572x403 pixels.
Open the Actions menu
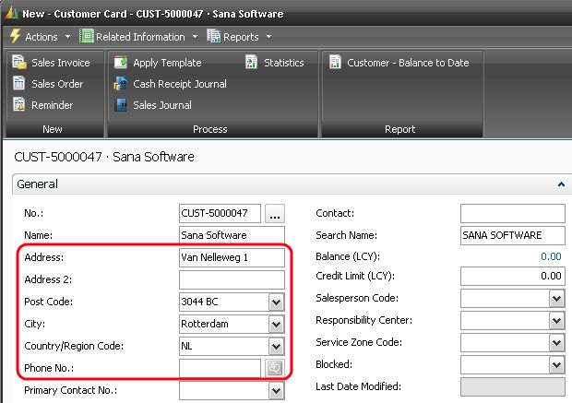[40, 37]
